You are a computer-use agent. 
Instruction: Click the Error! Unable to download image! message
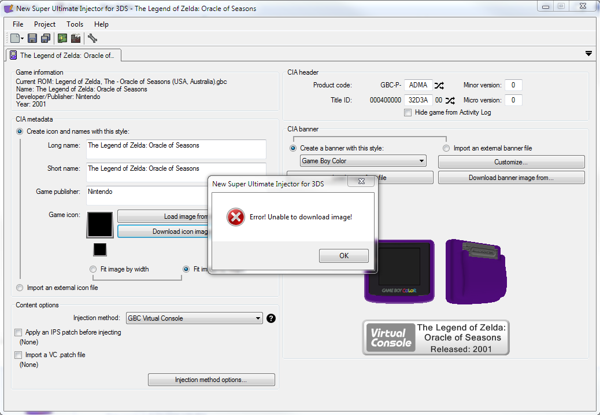point(301,217)
